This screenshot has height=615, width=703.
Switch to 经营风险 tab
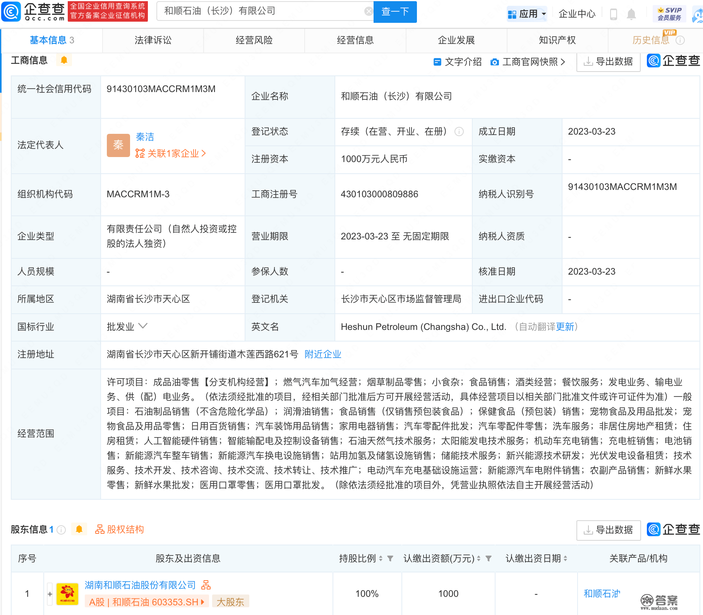pos(254,40)
